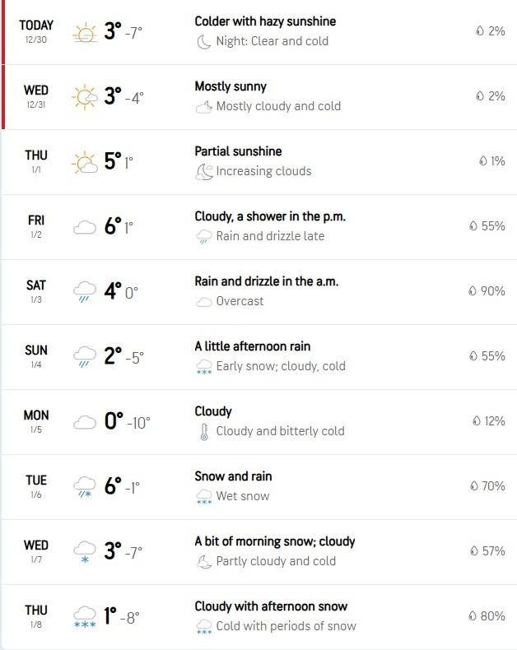Click the 80% precipitation chance
Screen dimensions: 517x650
pos(492,615)
